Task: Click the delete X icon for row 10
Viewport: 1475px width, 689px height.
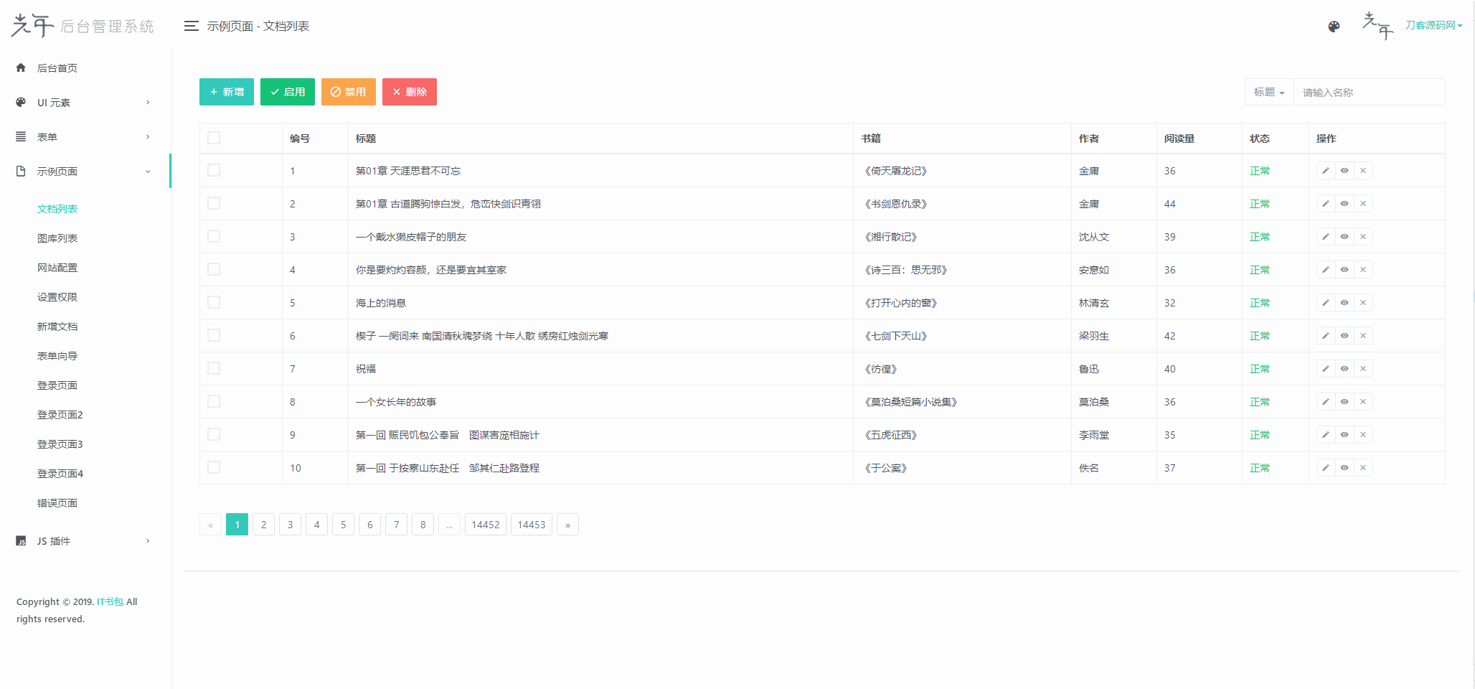Action: coord(1363,468)
